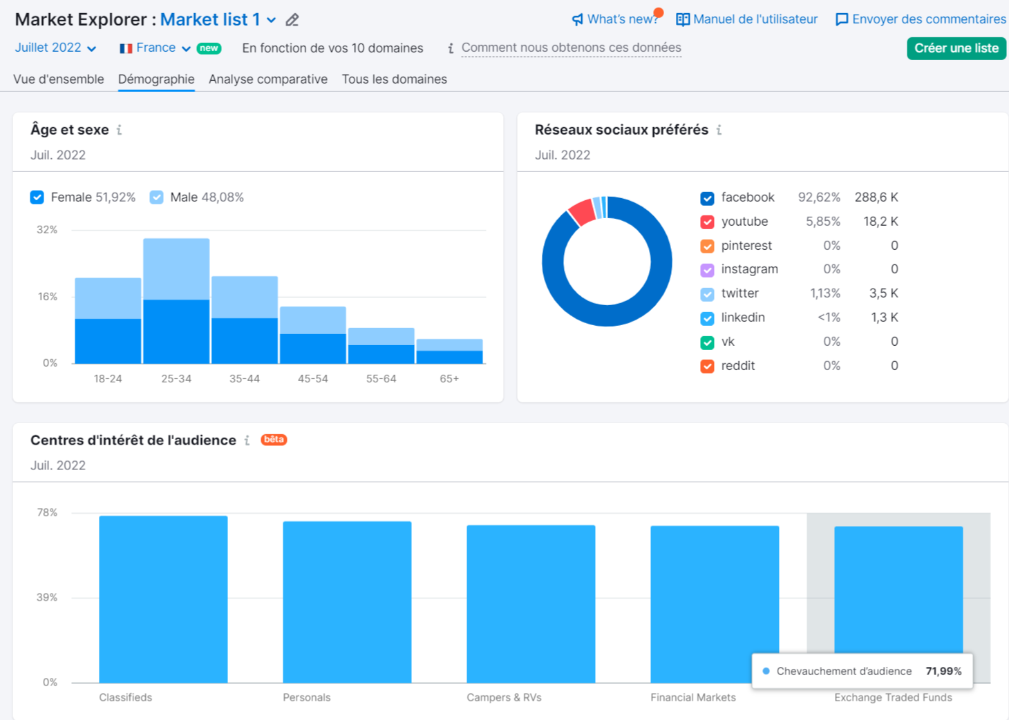The width and height of the screenshot is (1009, 720).
Task: Open the Tous les domaines tab
Action: [394, 79]
